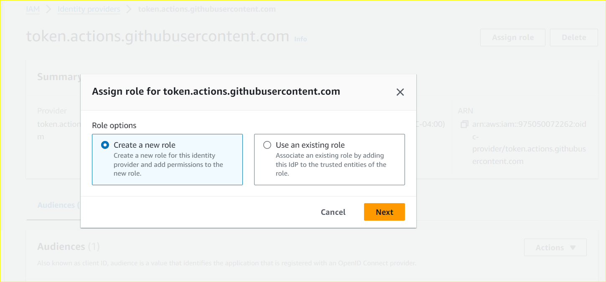Click the token.actions.githubusercontent.com breadcrumb item
The width and height of the screenshot is (606, 282).
click(206, 9)
